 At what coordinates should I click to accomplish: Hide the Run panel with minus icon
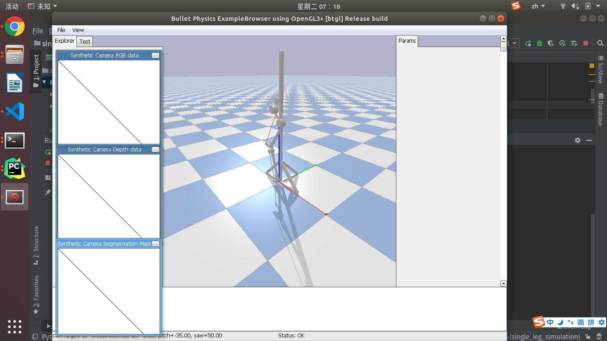pyautogui.click(x=589, y=140)
